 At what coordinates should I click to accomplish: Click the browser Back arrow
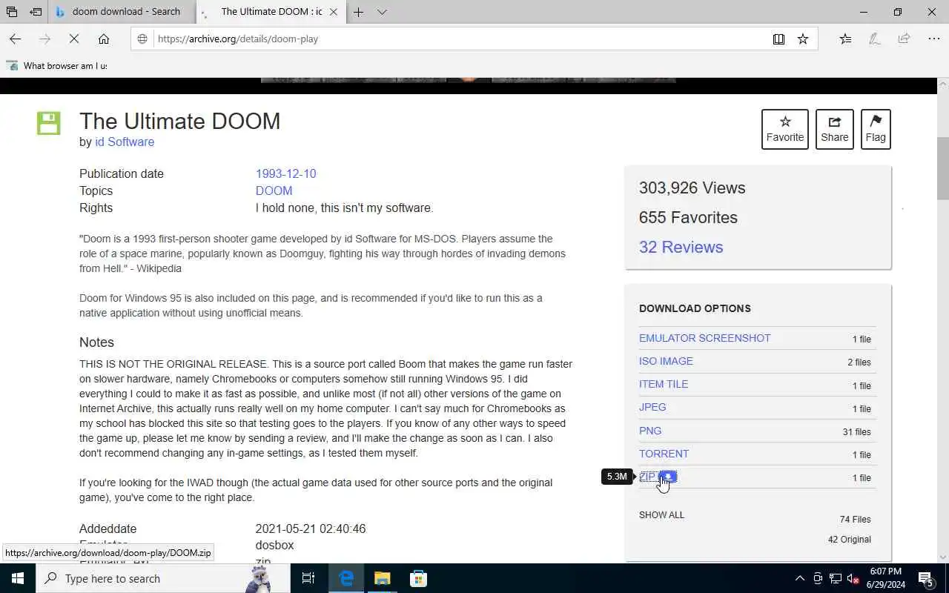(15, 39)
